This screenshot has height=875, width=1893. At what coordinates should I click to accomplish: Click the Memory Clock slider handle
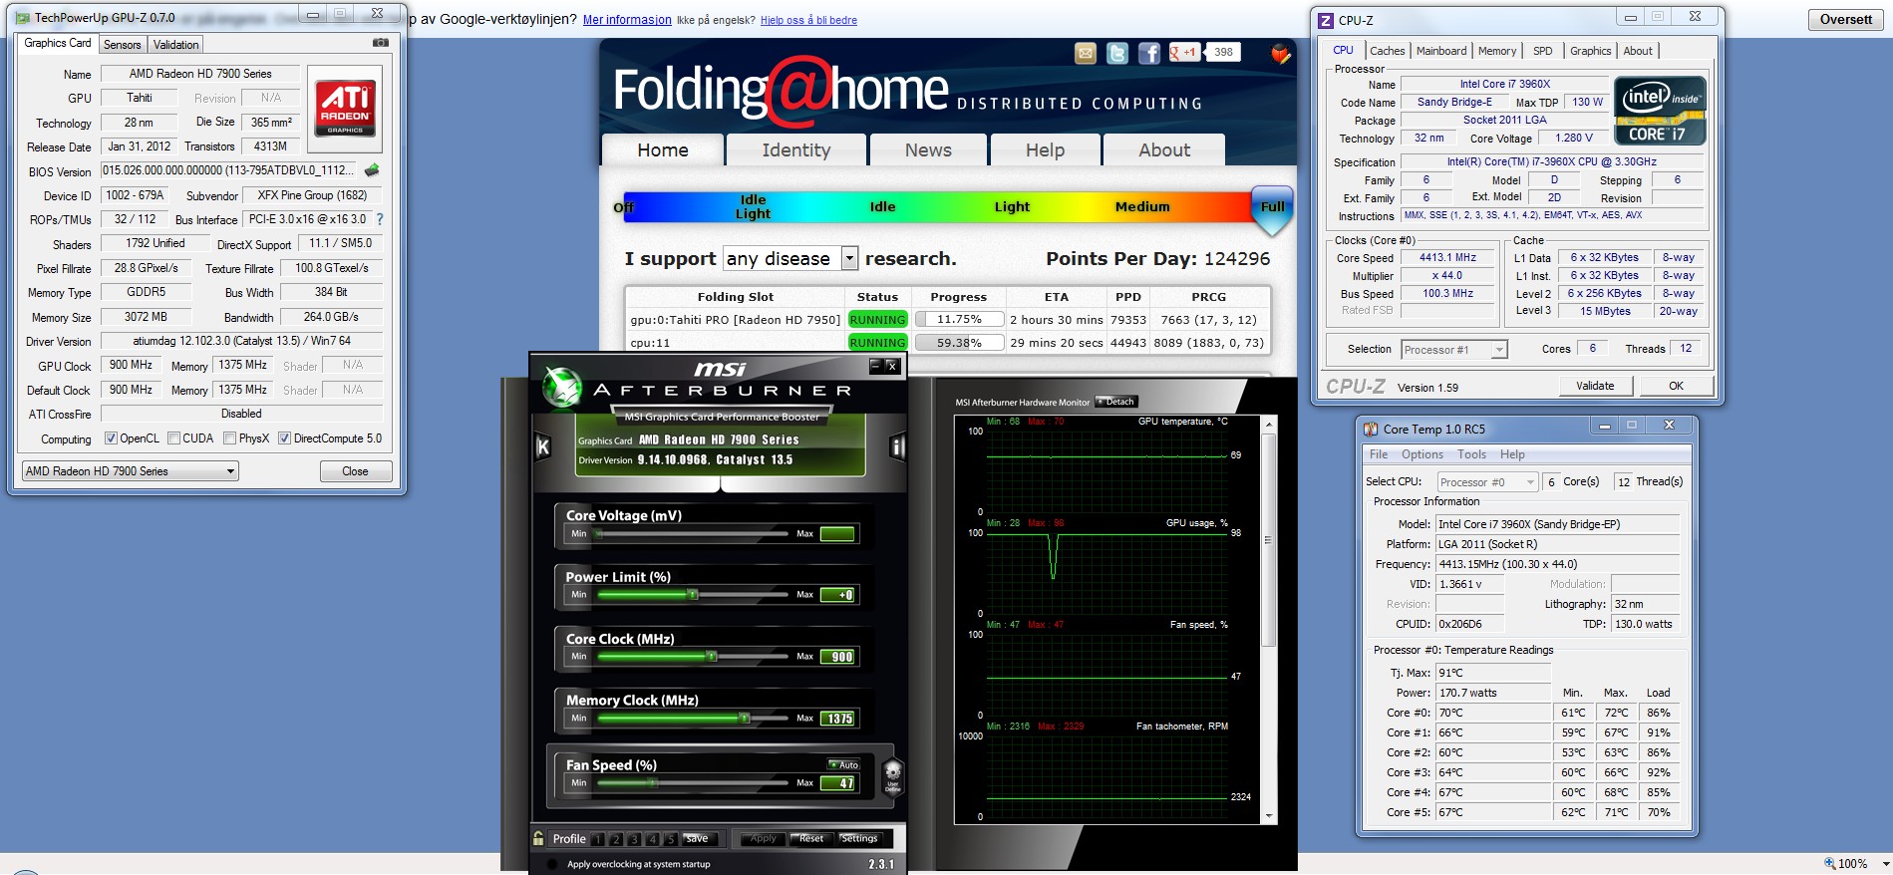coord(745,718)
